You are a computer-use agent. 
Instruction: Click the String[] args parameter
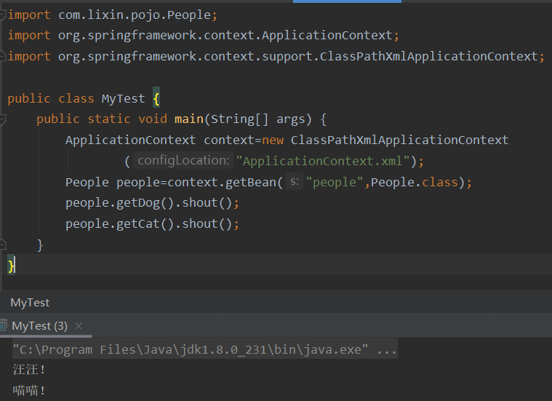(x=257, y=119)
